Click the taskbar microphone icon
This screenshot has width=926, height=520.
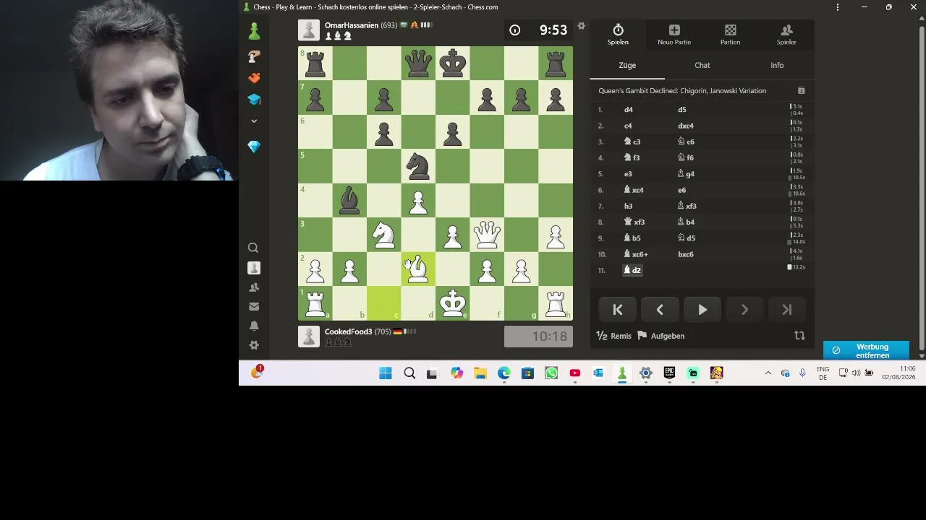click(802, 373)
